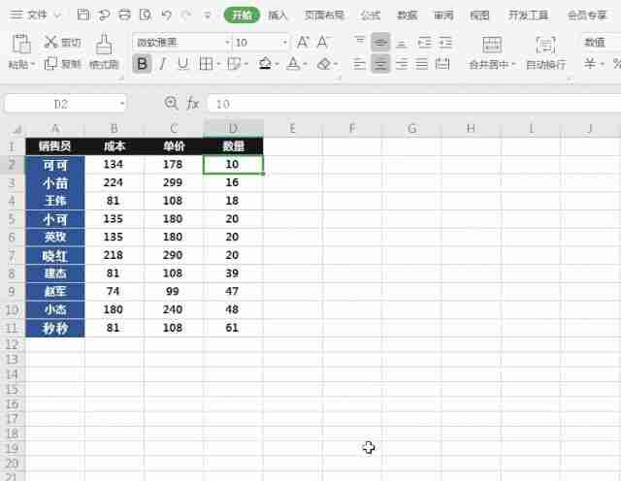This screenshot has height=481, width=621.
Task: Click the zoom magnifier icon beside fx
Action: [171, 104]
